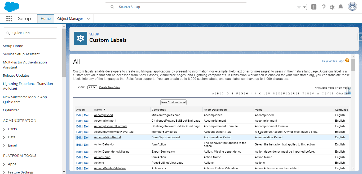Image resolution: width=362 pixels, height=174 pixels.
Task: Click in the Quick Find field
Action: point(30,33)
